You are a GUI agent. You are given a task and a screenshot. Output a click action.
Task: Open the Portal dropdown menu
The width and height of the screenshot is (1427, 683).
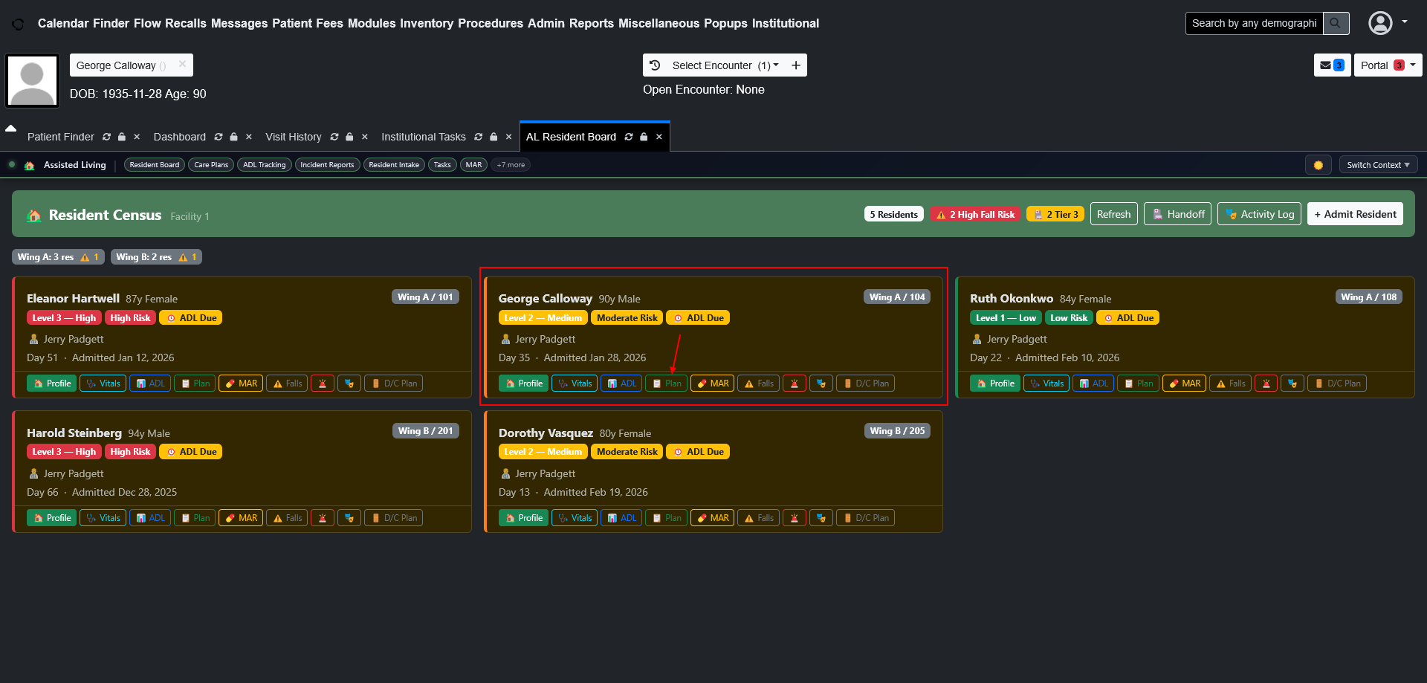tap(1387, 65)
